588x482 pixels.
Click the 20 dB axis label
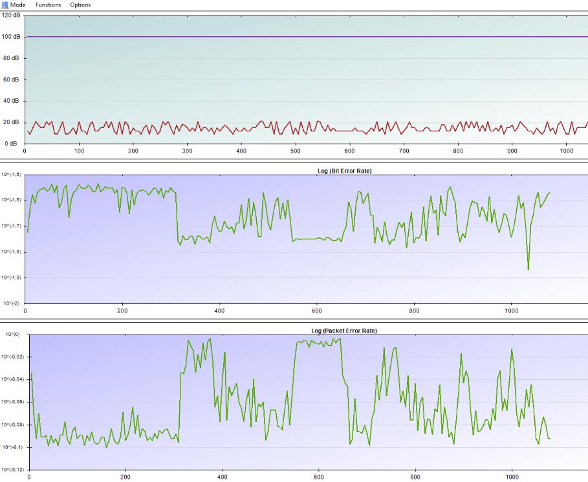coord(11,122)
